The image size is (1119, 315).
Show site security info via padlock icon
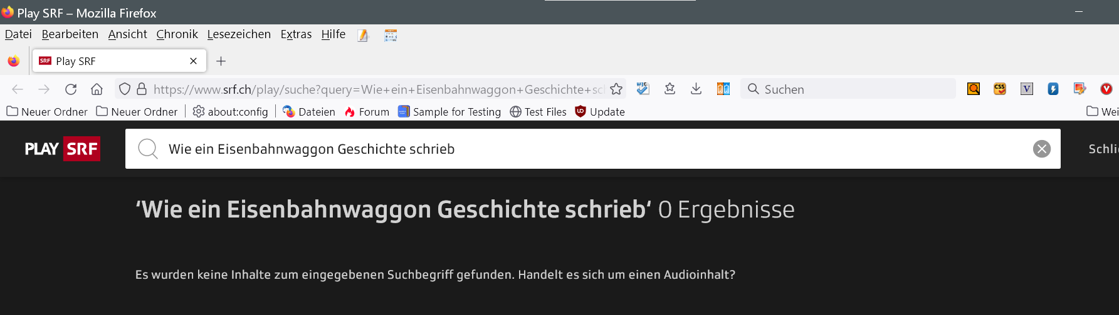142,89
